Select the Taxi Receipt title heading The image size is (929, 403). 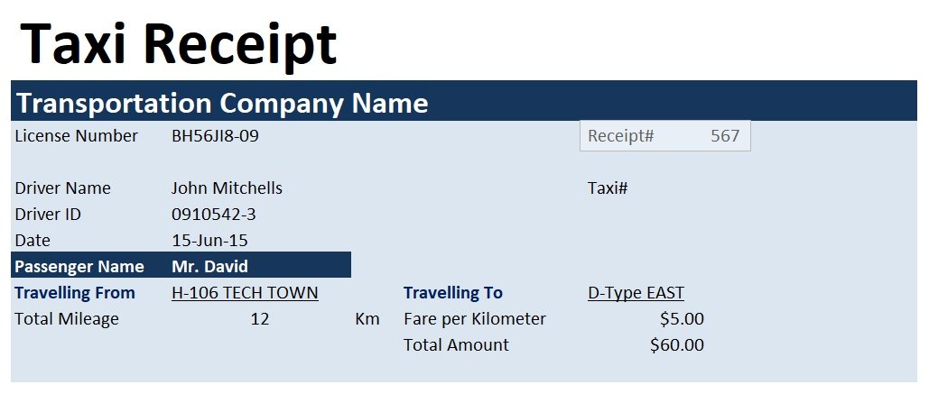pyautogui.click(x=179, y=44)
